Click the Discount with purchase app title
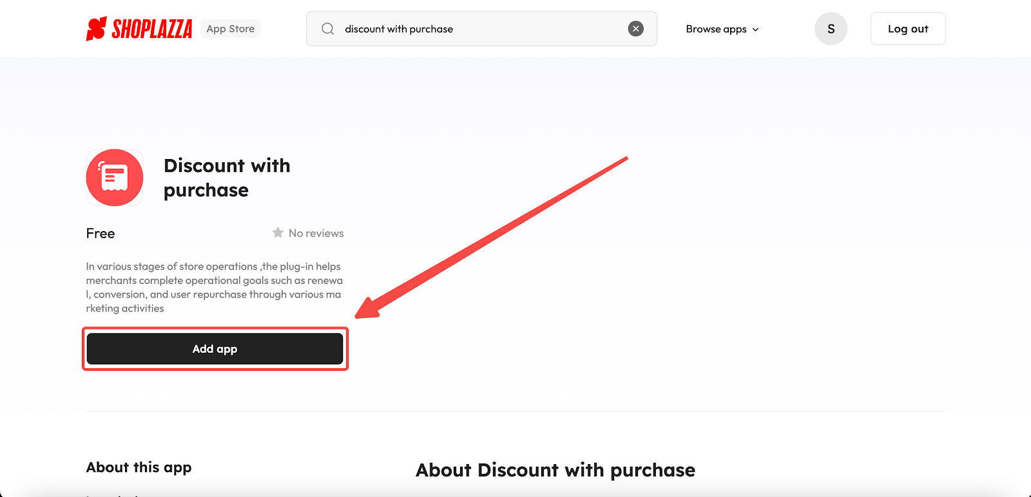 (x=227, y=178)
